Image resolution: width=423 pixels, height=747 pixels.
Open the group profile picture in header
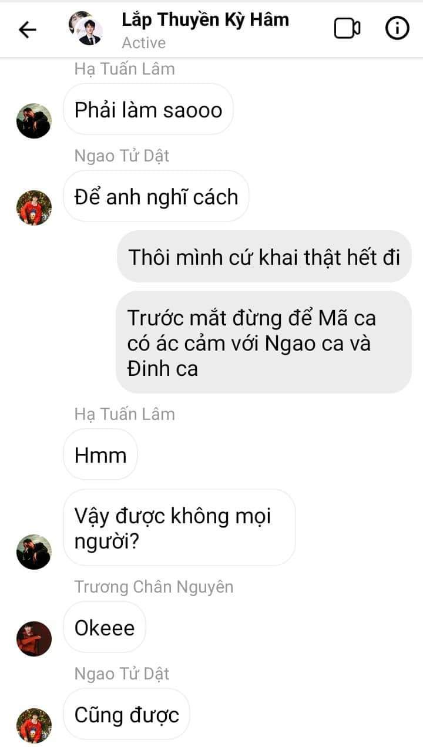(x=86, y=28)
